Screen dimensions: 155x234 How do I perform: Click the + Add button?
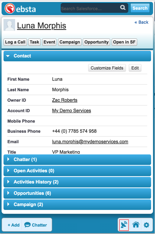[x=13, y=225]
